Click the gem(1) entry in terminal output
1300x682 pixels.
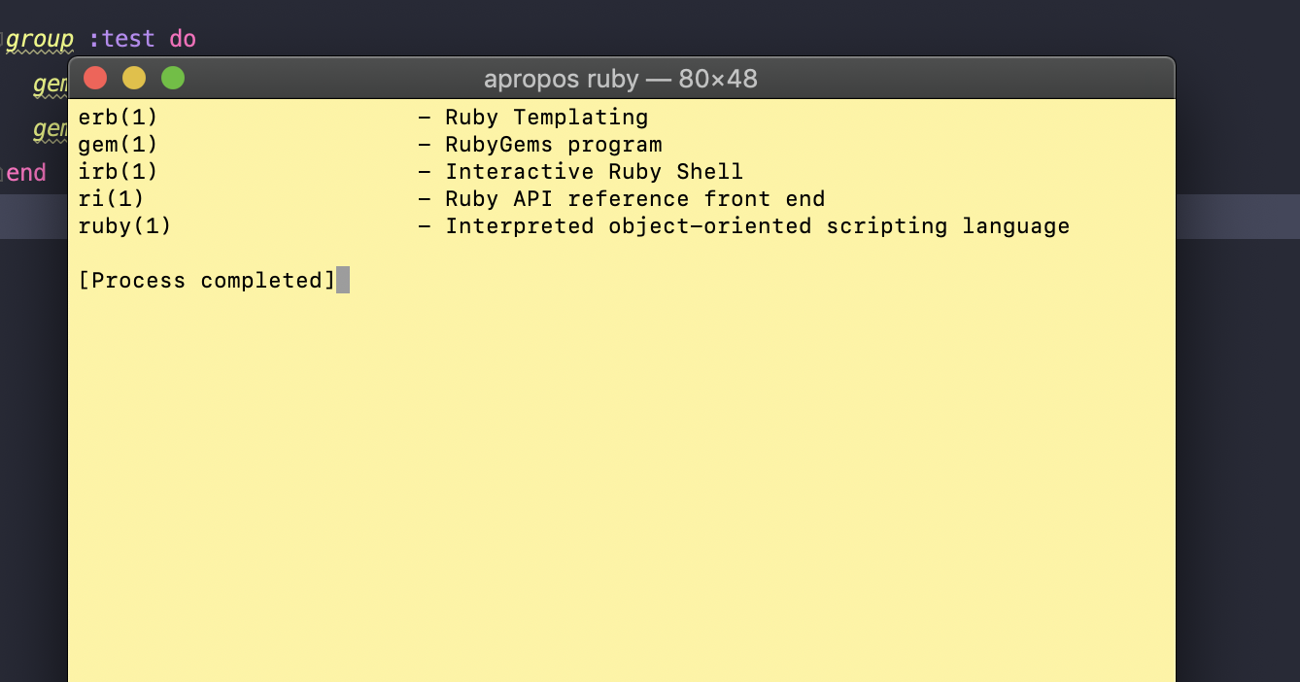pos(118,145)
